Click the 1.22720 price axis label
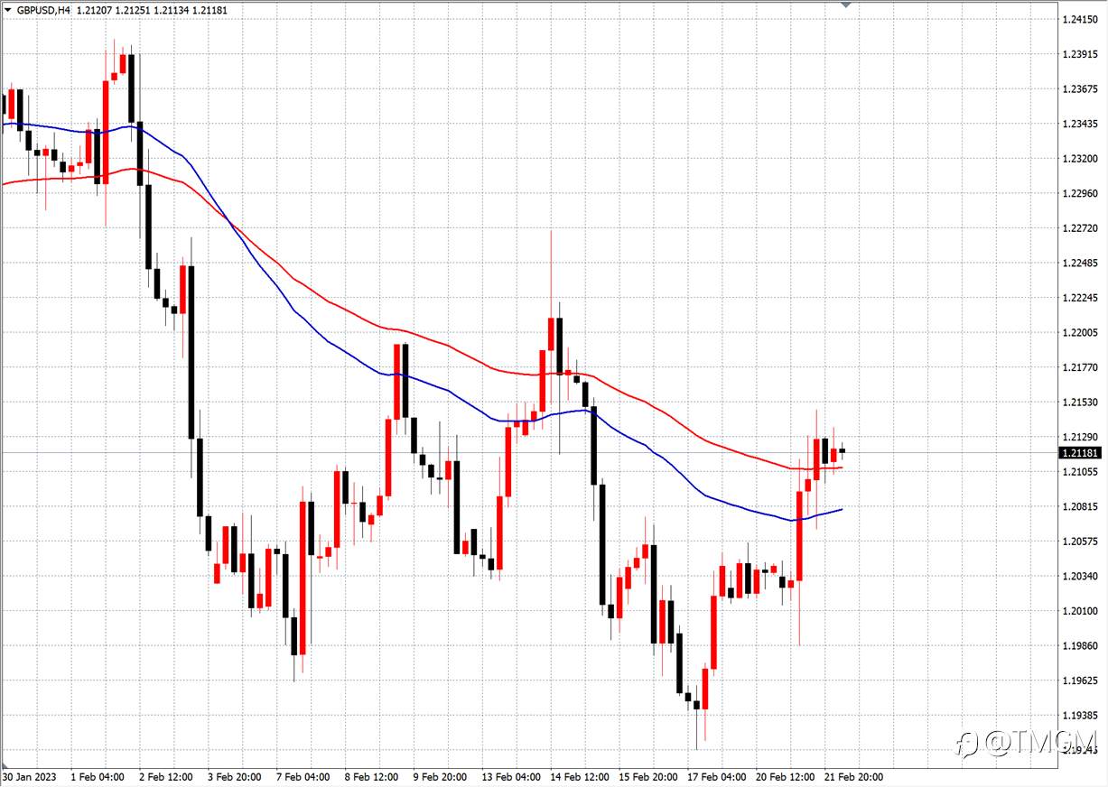This screenshot has height=787, width=1108. (1080, 228)
